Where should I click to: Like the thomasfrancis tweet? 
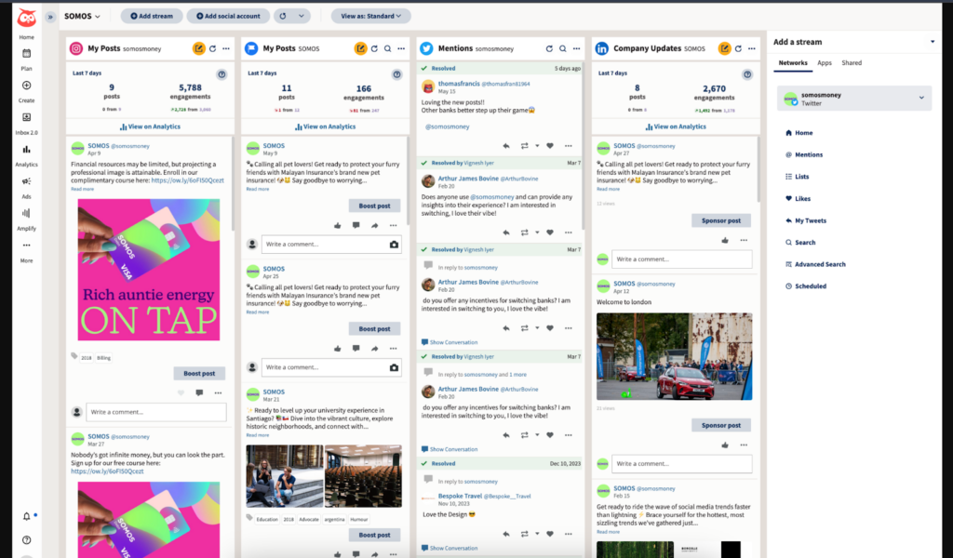coord(550,146)
